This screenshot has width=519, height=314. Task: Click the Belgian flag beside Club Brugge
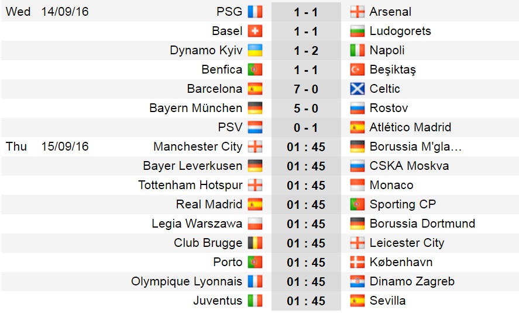pyautogui.click(x=255, y=243)
